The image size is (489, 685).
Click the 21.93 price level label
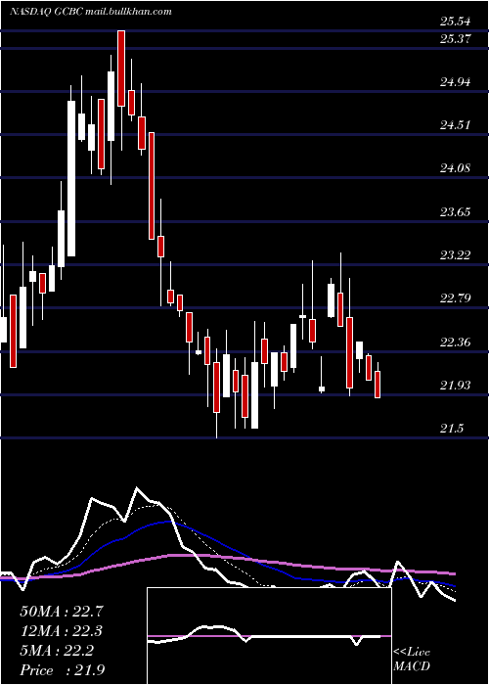[x=456, y=386]
